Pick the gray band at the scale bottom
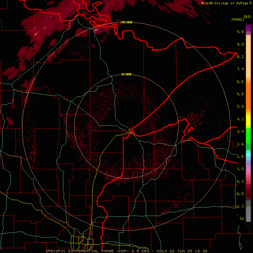This screenshot has height=253, width=253. tap(248, 214)
